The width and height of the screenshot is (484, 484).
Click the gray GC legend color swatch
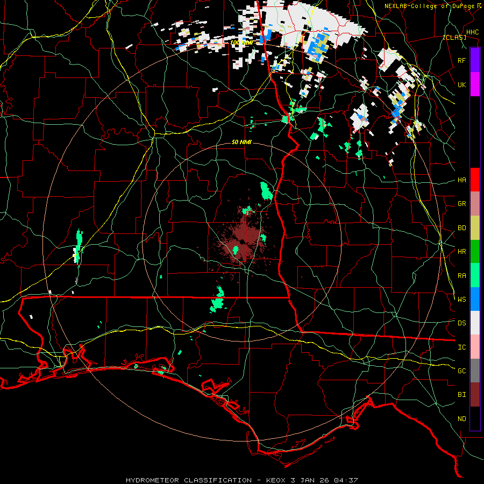(x=475, y=371)
